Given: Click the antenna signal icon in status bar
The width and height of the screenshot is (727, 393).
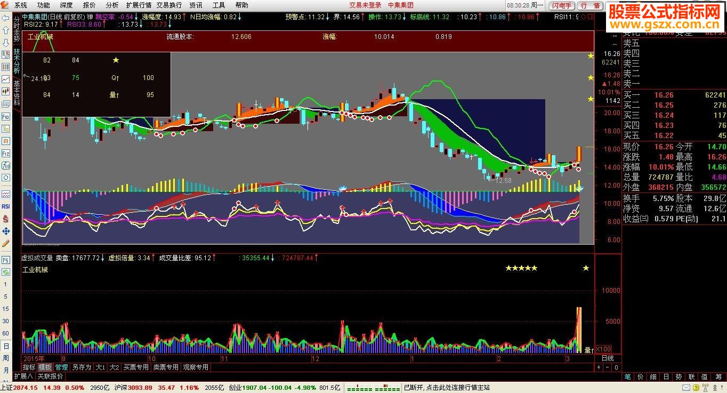Looking at the screenshot, I should [x=706, y=388].
